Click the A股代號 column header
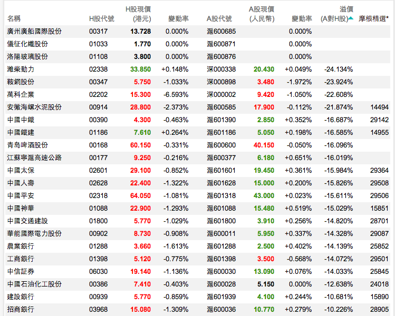 click(219, 18)
